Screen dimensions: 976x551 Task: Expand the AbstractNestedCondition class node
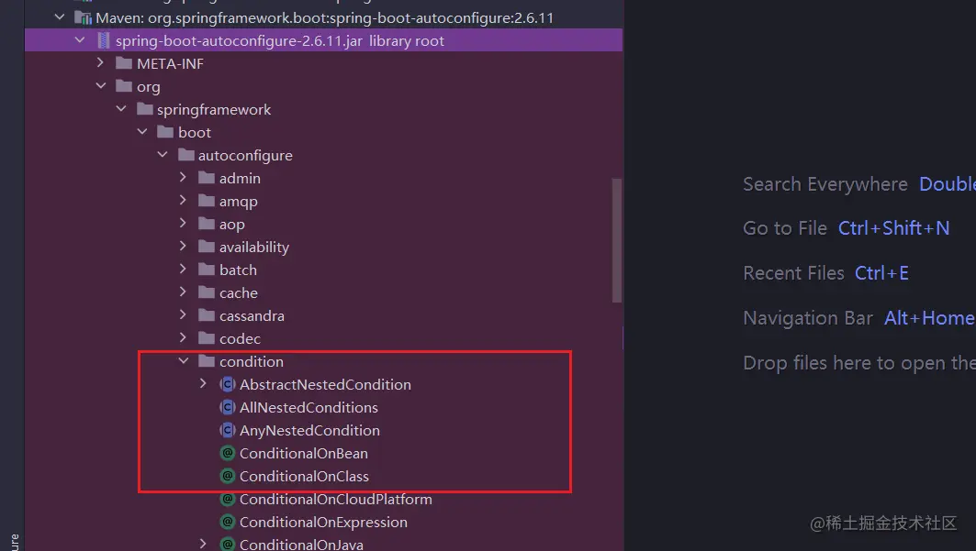(x=203, y=384)
